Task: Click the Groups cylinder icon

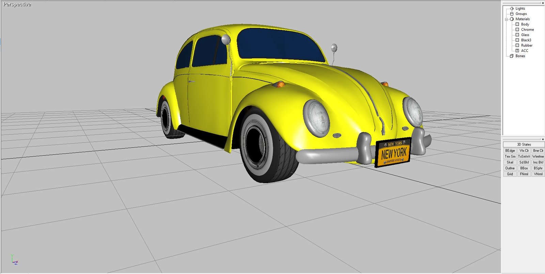Action: click(512, 14)
